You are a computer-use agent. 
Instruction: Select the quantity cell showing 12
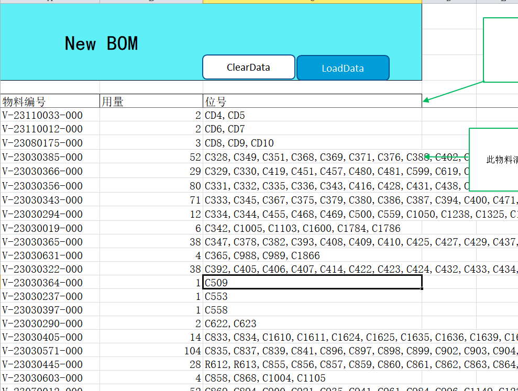(x=151, y=214)
